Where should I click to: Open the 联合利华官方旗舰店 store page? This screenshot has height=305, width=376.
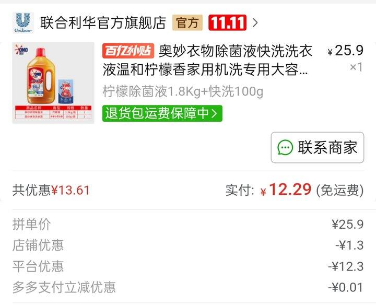(103, 23)
